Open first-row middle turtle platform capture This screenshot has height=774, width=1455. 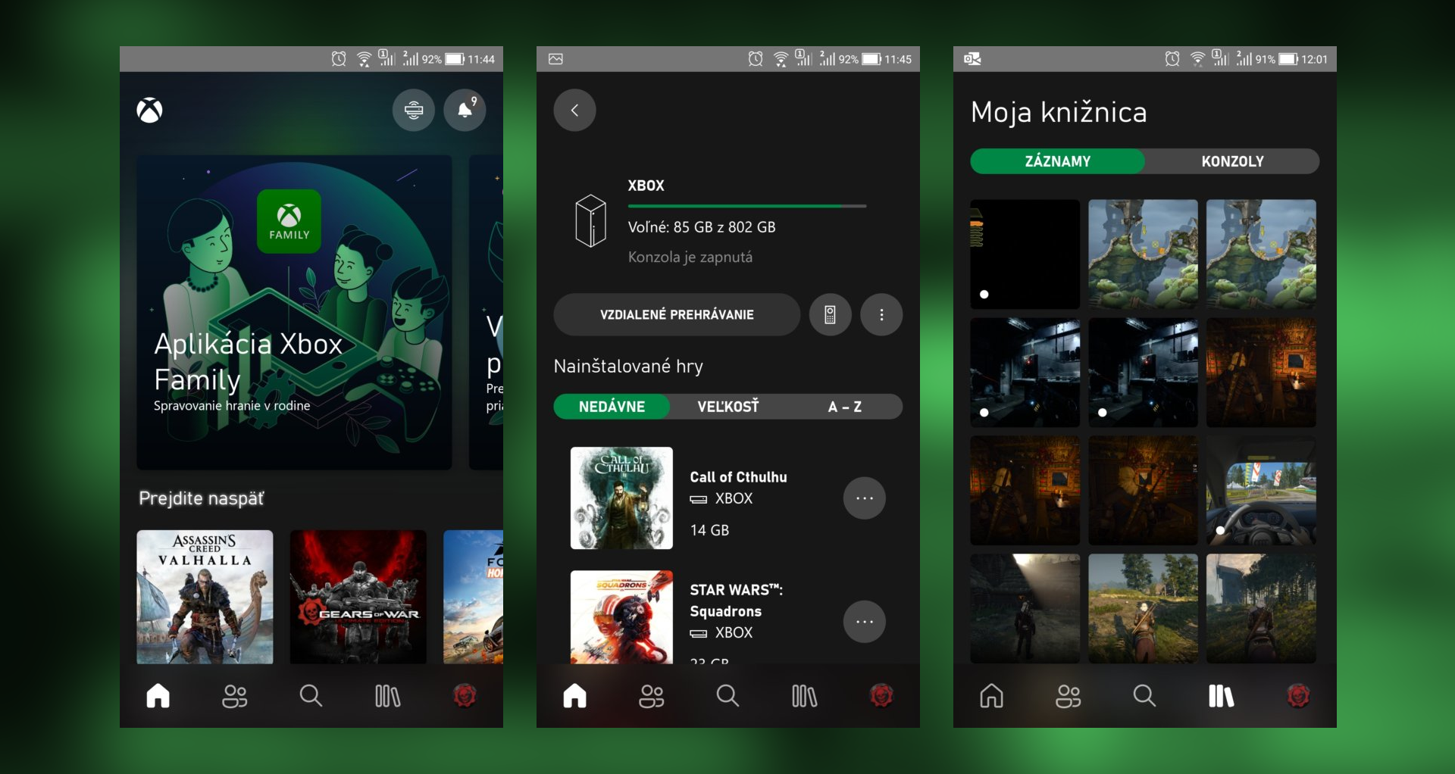1143,254
